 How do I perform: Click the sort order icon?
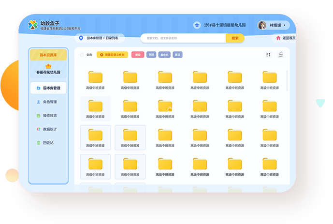point(269,55)
